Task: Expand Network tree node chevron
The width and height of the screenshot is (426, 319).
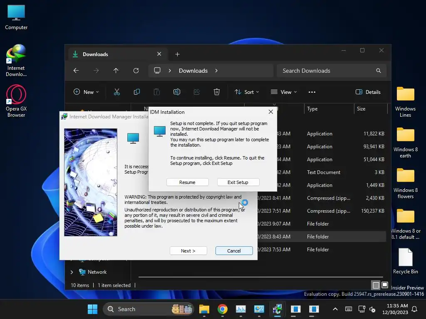Action: [x=72, y=272]
